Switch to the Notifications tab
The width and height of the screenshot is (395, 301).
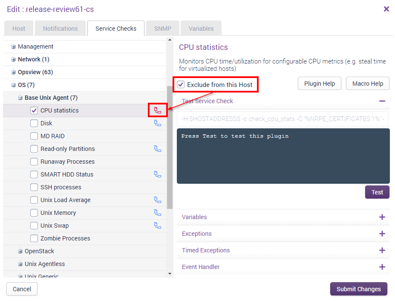pos(61,29)
